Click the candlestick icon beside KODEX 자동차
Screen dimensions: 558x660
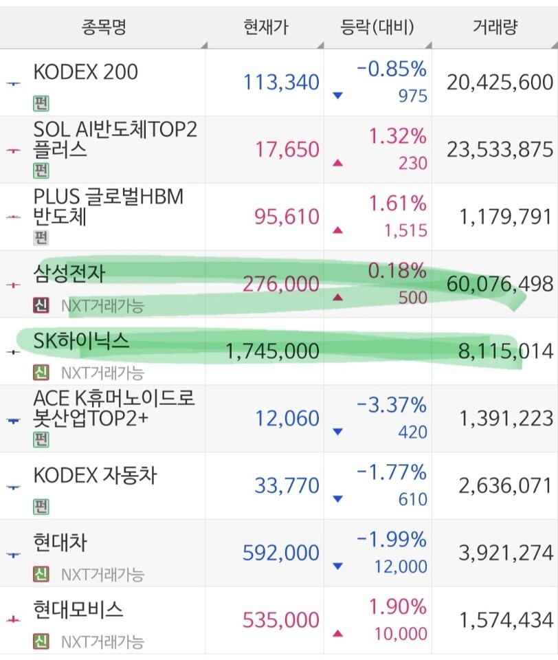tap(14, 487)
